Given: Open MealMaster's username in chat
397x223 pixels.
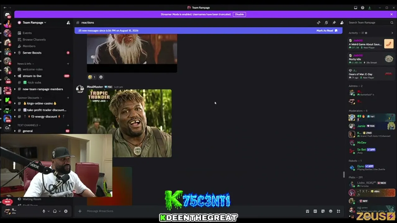Looking at the screenshot, I should pos(95,87).
